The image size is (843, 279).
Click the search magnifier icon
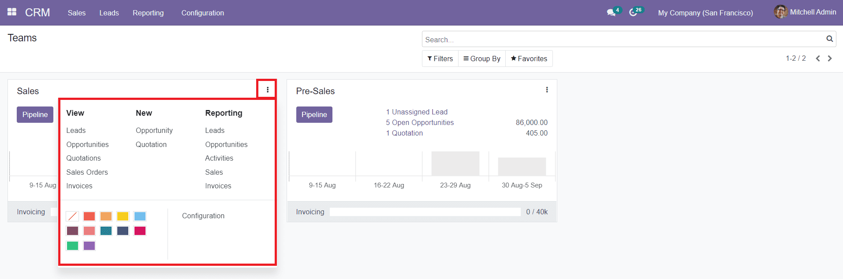point(829,39)
